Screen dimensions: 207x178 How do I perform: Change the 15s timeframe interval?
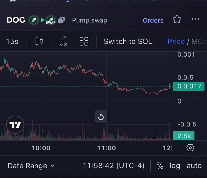(x=12, y=41)
